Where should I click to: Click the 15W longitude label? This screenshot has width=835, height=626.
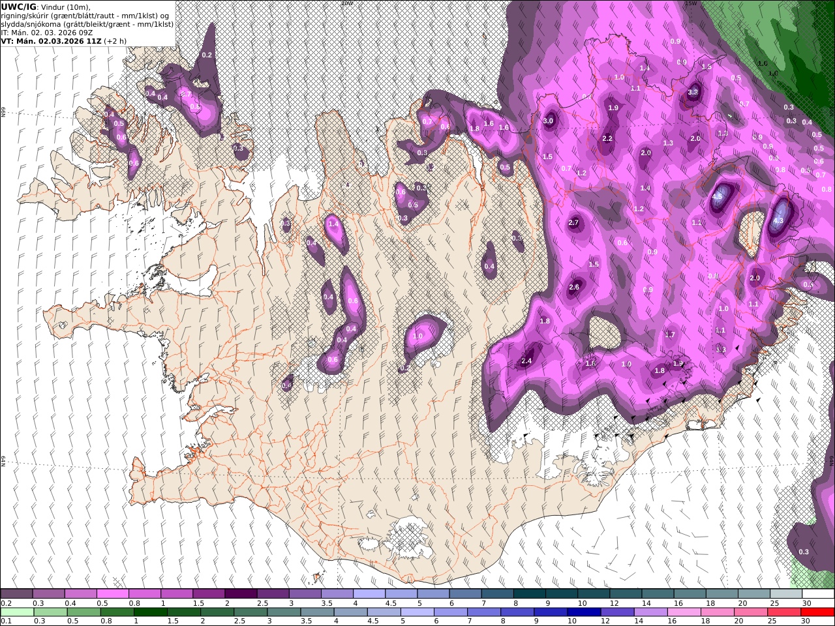(x=691, y=3)
